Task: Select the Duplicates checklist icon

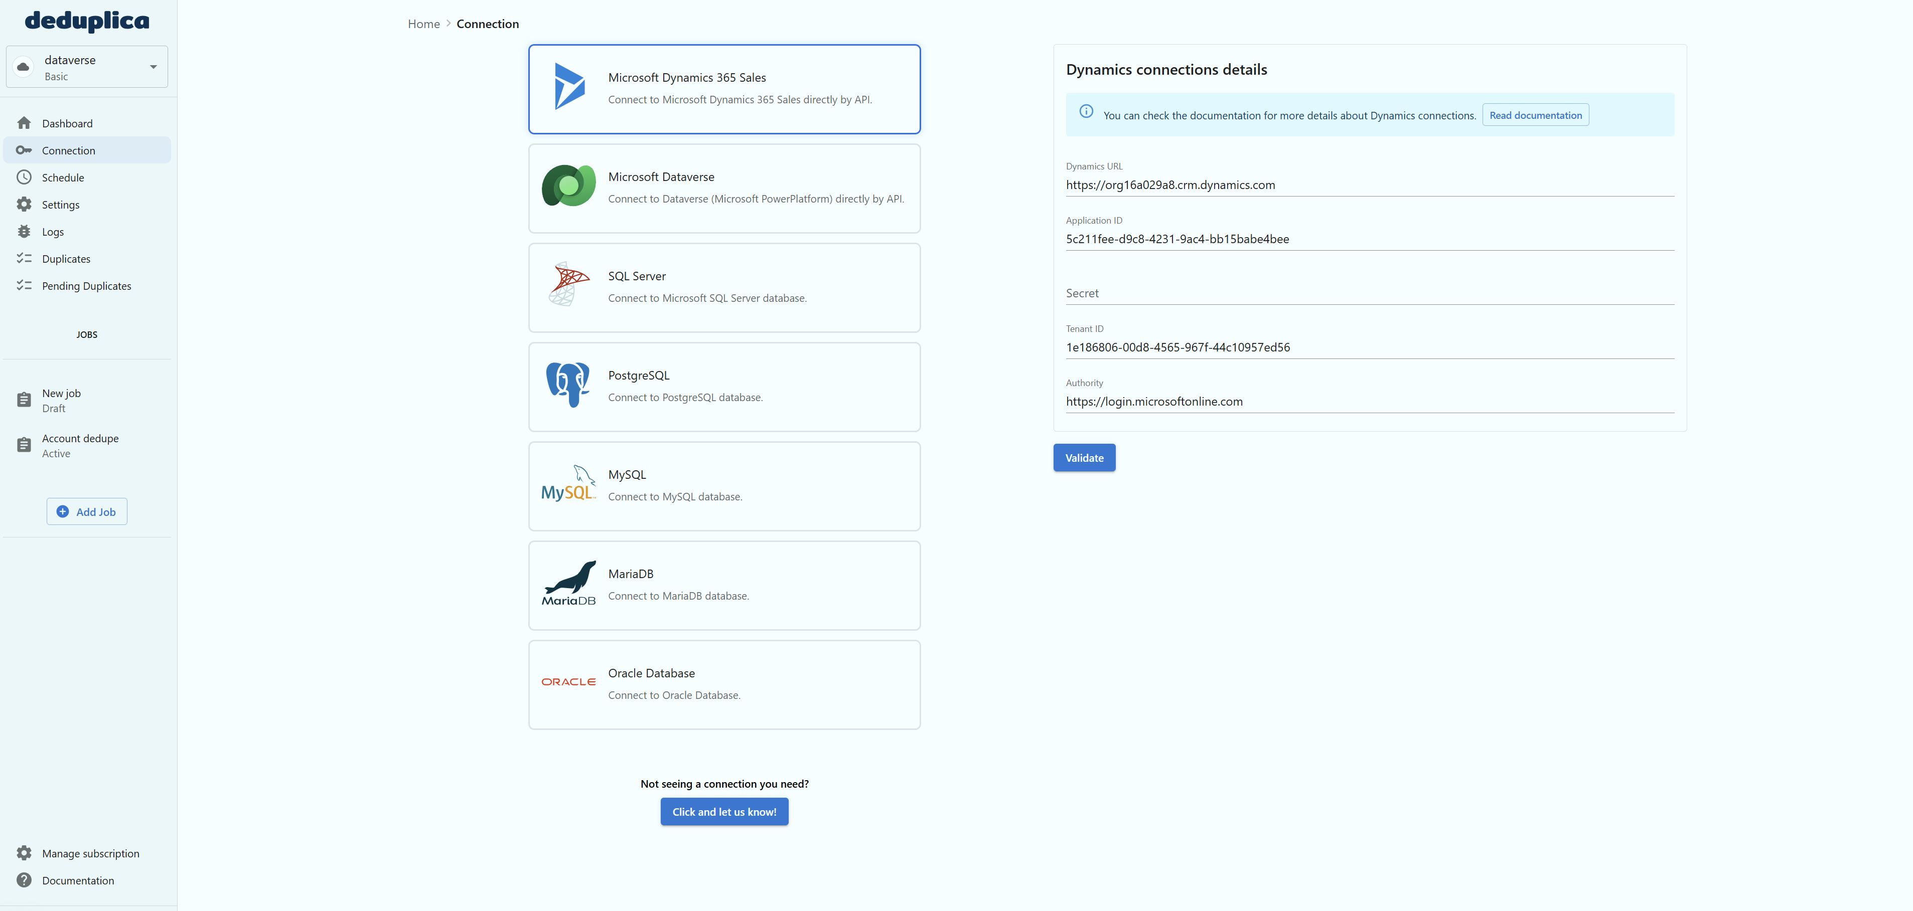Action: (25, 258)
